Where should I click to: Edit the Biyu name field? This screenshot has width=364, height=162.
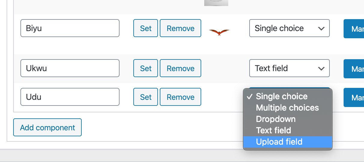click(70, 28)
